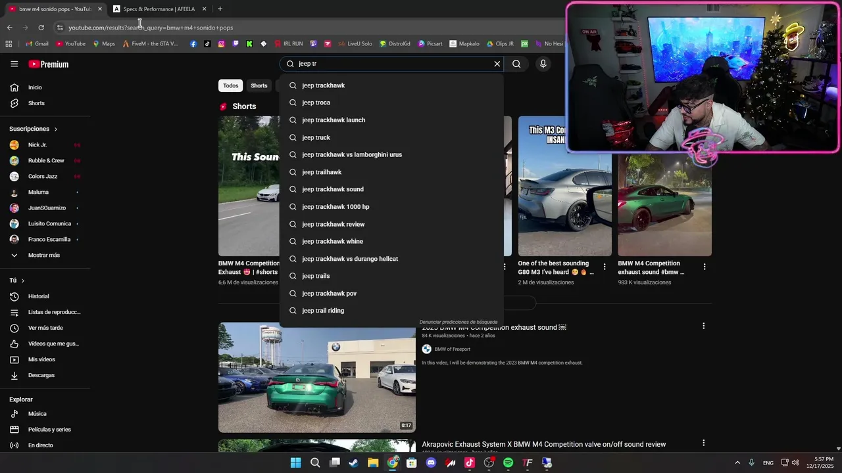Viewport: 842px width, 473px height.
Task: Open the Maps bookmark
Action: (104, 44)
